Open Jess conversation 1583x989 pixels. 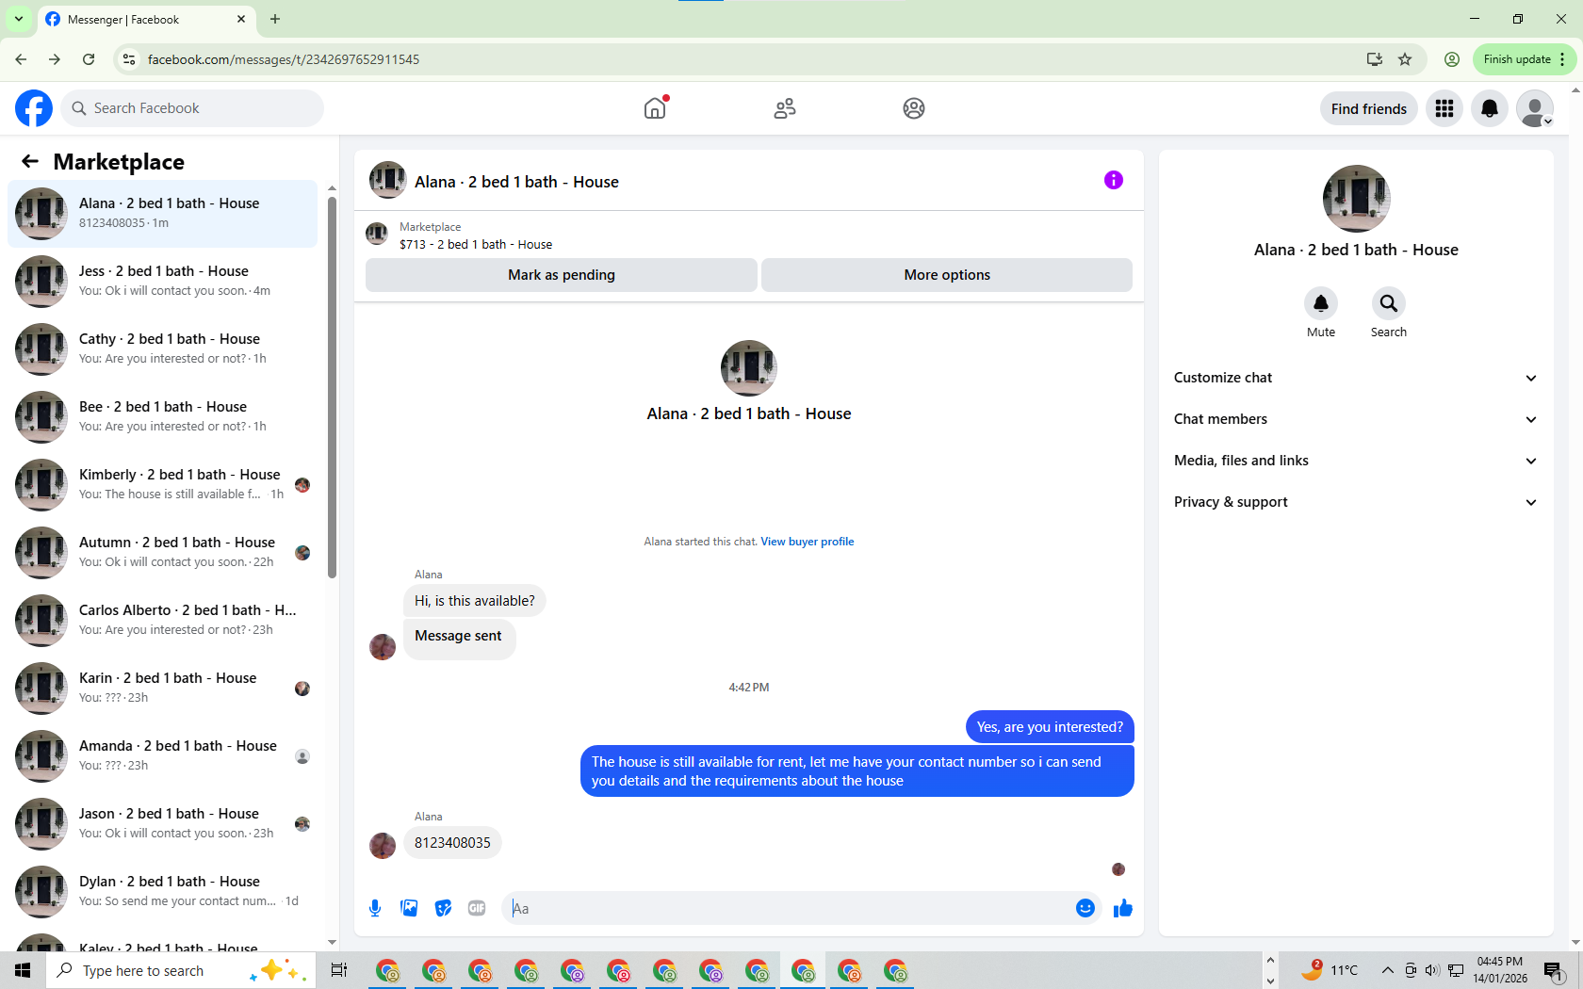[163, 282]
